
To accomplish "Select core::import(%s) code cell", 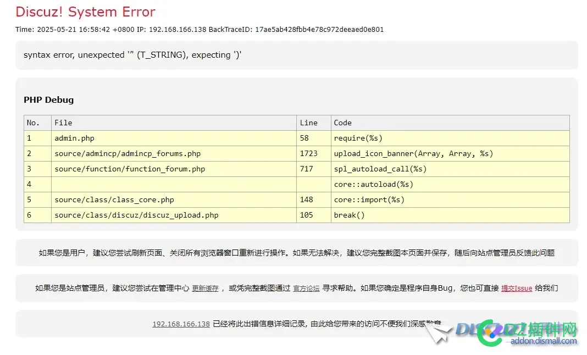I will [x=450, y=199].
